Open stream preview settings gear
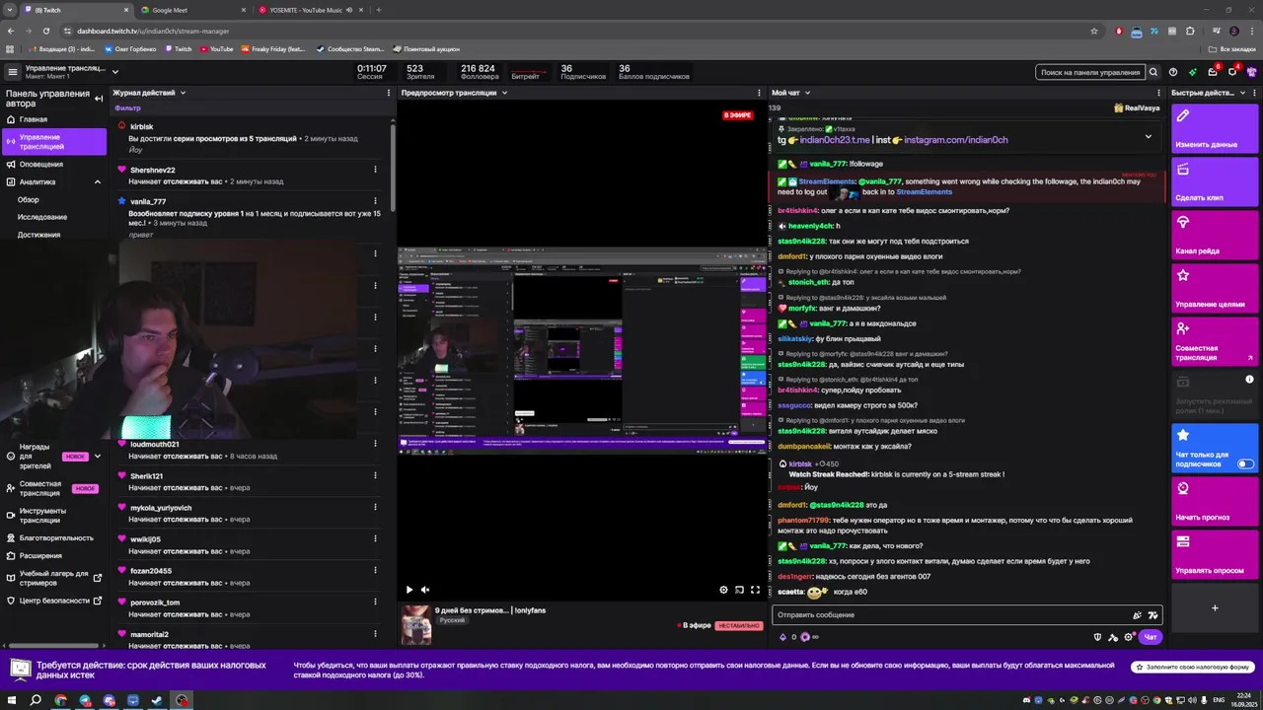The width and height of the screenshot is (1263, 710). [x=723, y=590]
